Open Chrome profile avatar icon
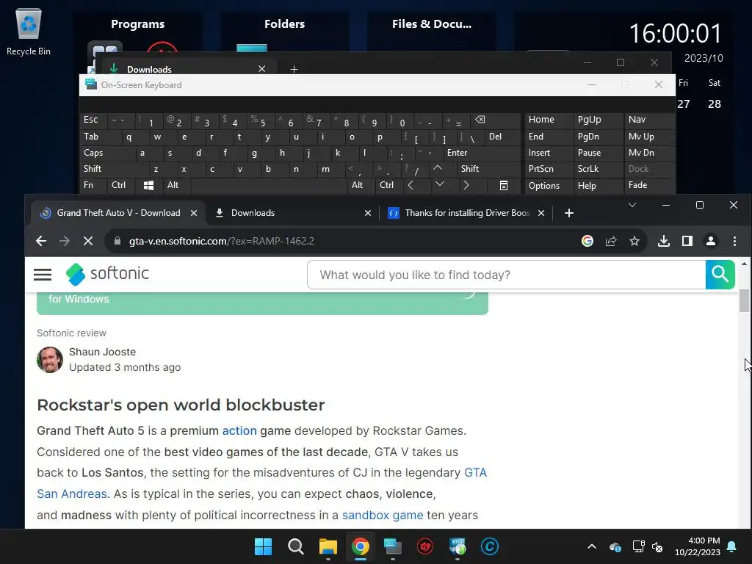 click(711, 241)
